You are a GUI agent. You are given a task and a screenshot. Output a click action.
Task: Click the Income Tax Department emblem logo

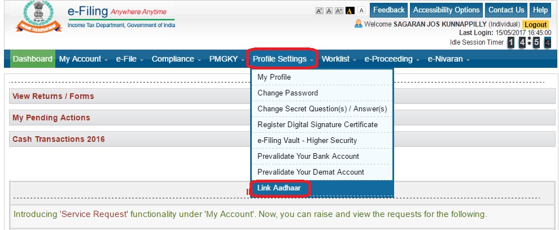click(38, 17)
